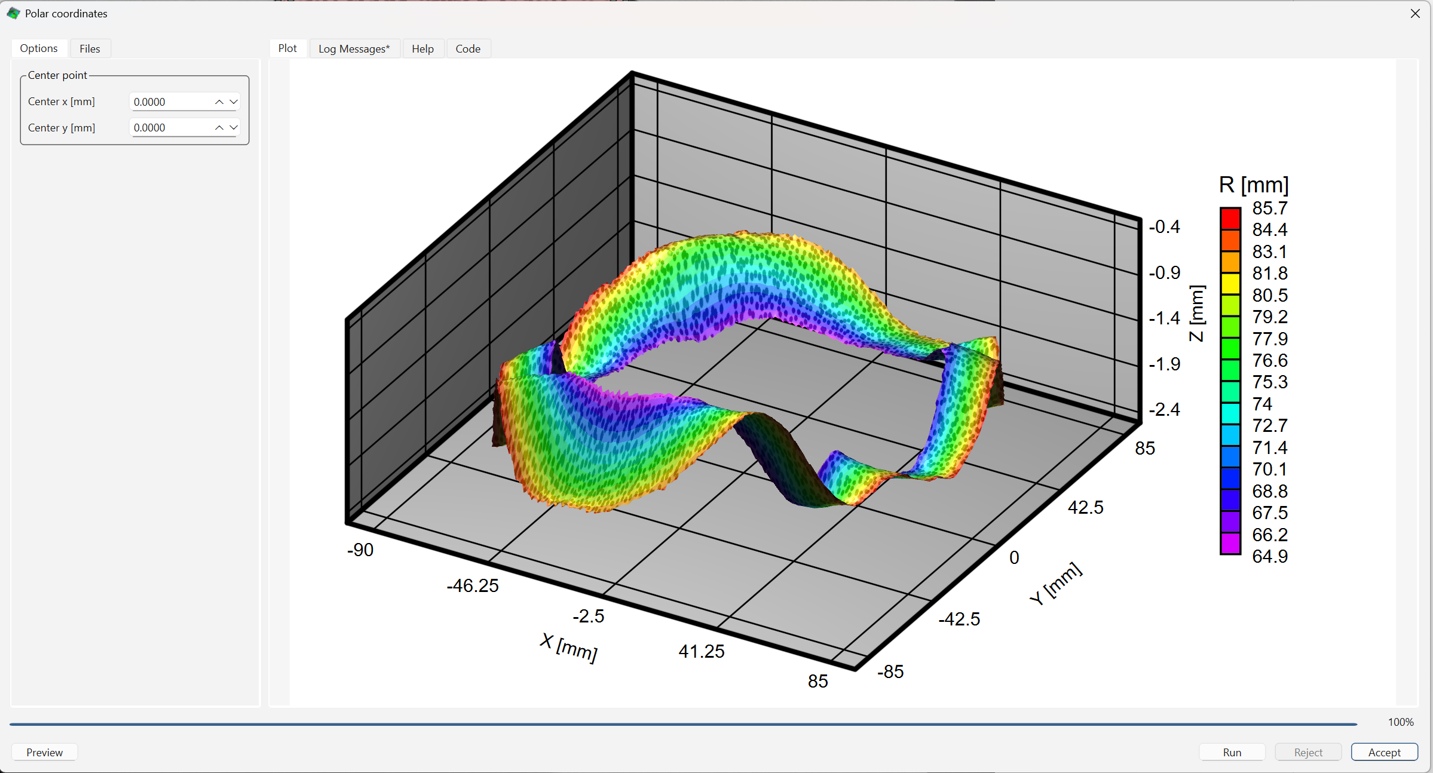
Task: Increment the Center y value
Action: 219,127
